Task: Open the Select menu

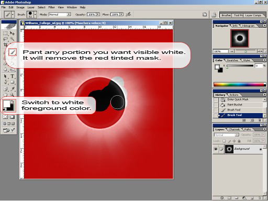Action: [41, 7]
